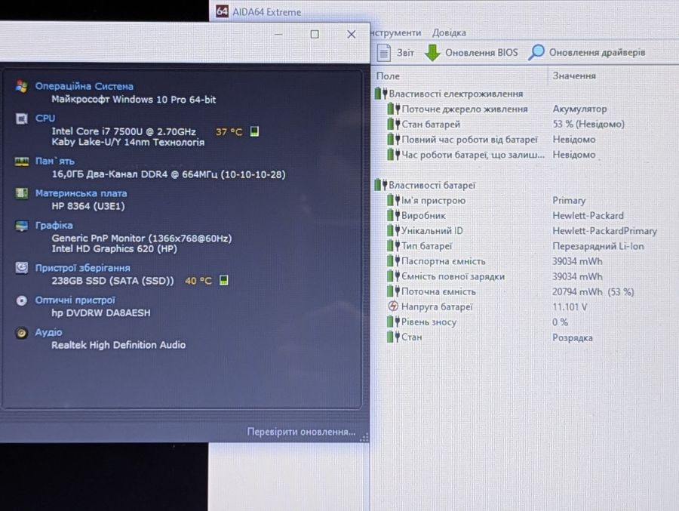679x511 pixels.
Task: Minimize the front system info window
Action: (x=278, y=34)
